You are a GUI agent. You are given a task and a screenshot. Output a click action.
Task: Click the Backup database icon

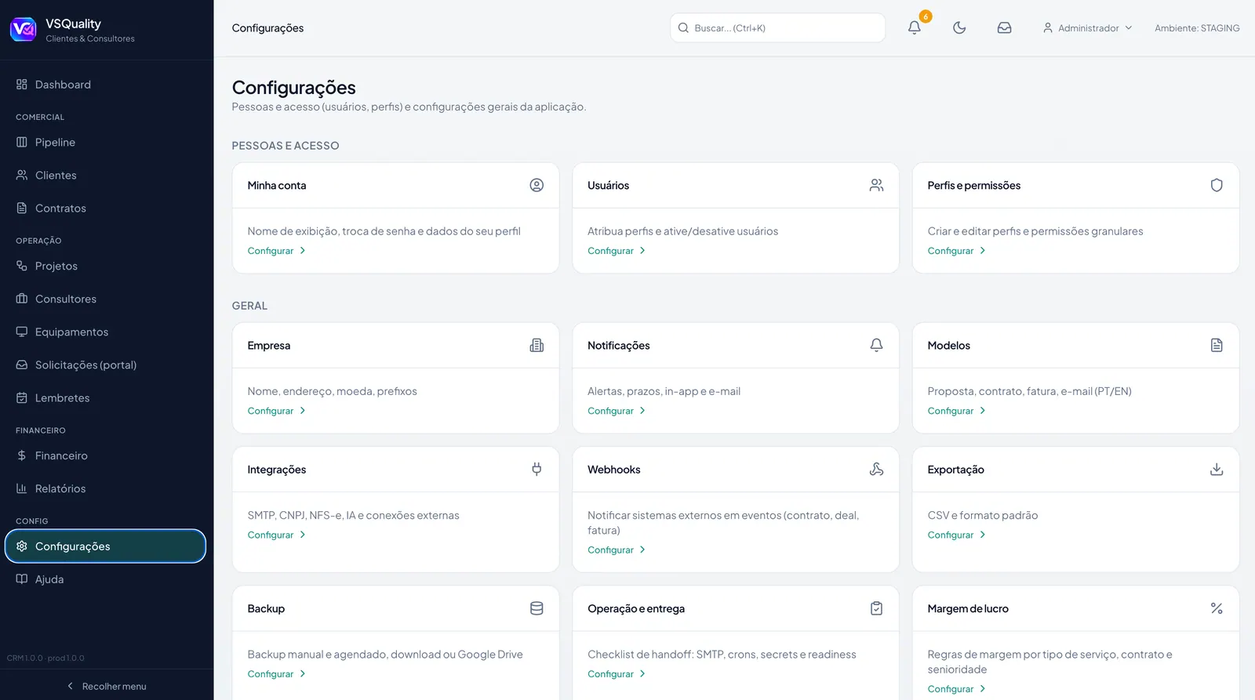[x=537, y=608]
